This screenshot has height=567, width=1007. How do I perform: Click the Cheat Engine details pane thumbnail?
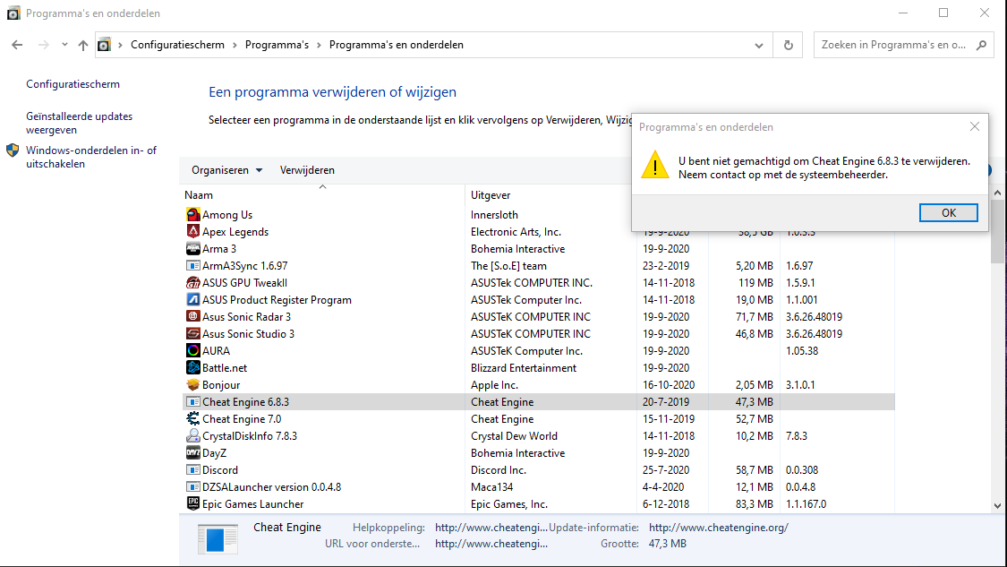pos(218,538)
